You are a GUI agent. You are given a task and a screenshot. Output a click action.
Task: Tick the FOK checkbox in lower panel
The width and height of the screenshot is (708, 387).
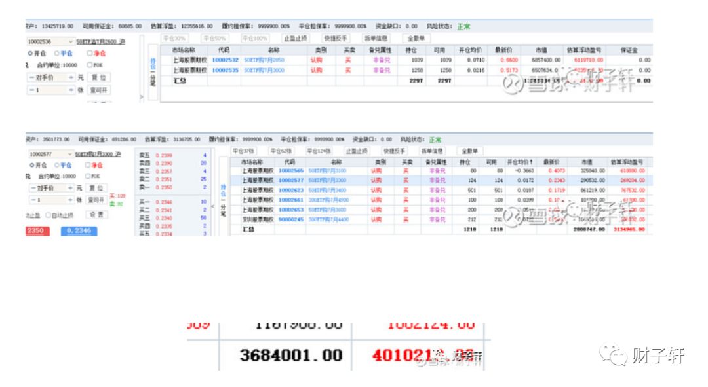(x=88, y=176)
